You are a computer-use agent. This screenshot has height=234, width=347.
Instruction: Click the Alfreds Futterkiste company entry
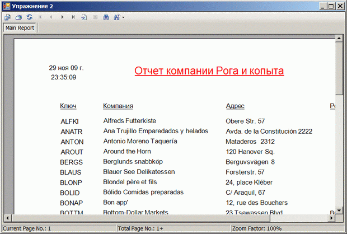click(129, 121)
